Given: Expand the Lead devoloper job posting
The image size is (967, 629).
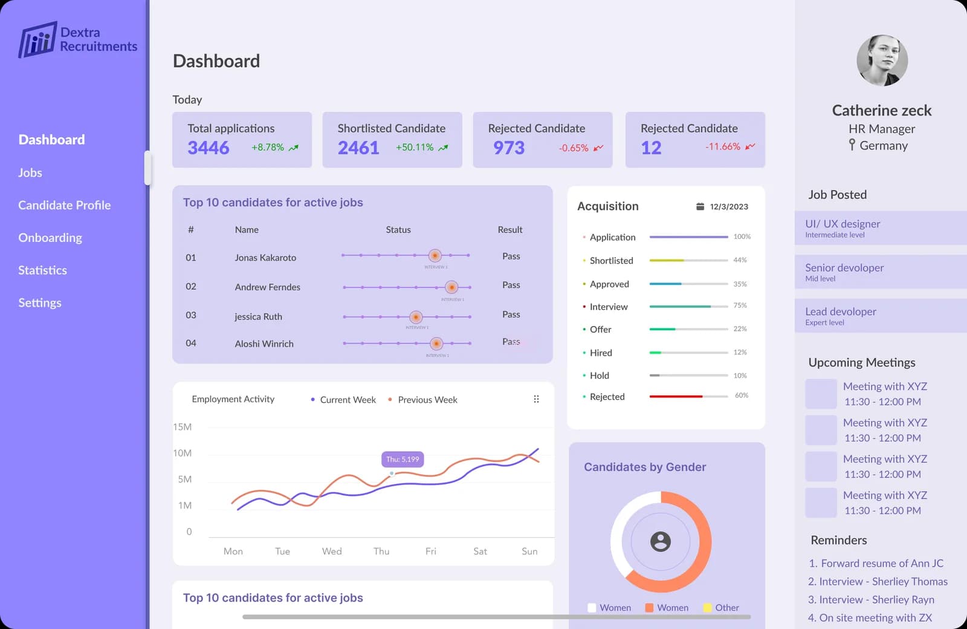Looking at the screenshot, I should point(881,316).
